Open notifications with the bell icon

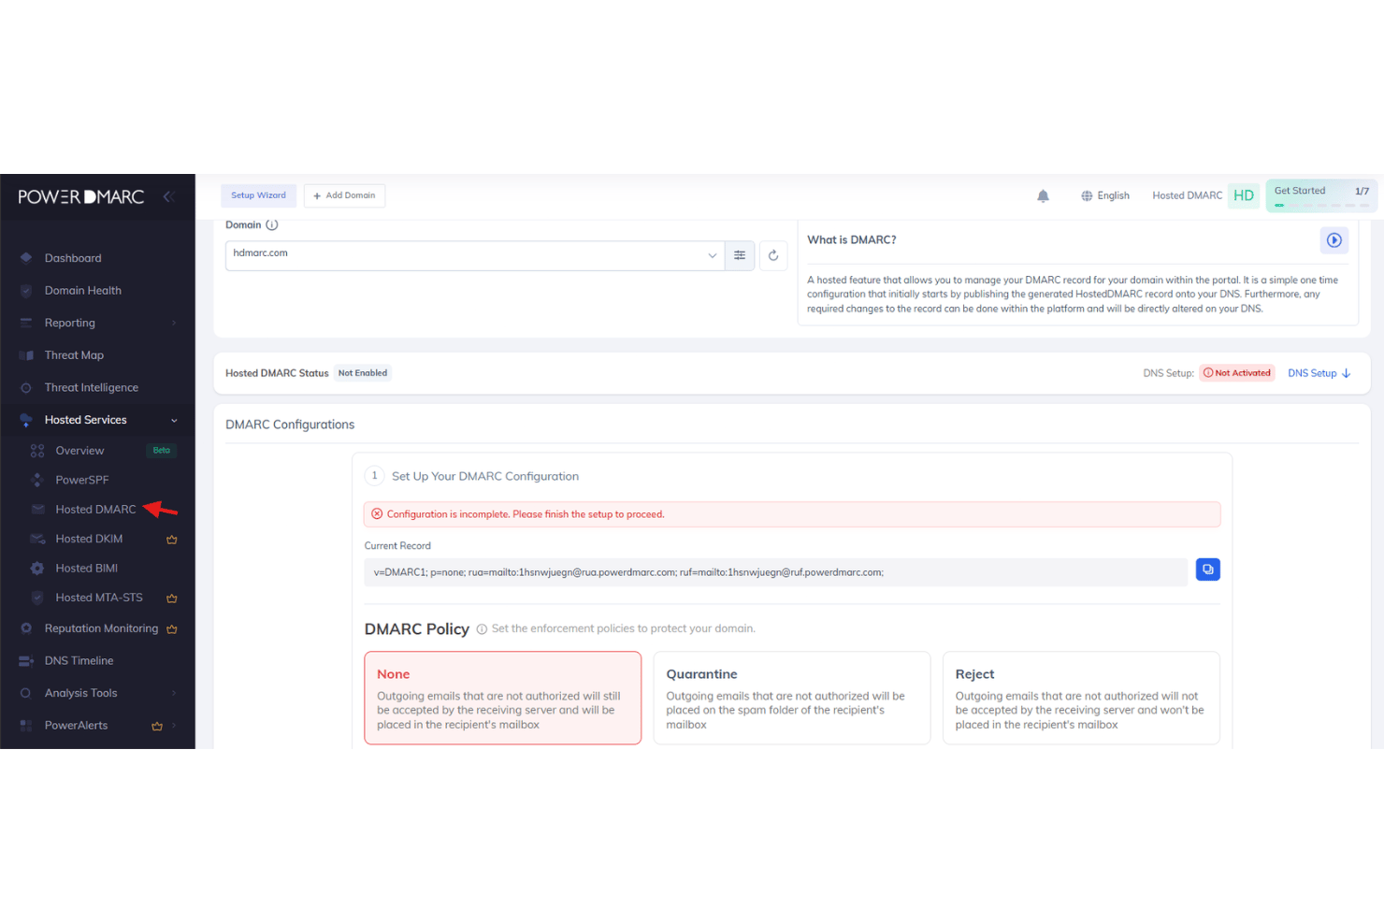point(1043,195)
